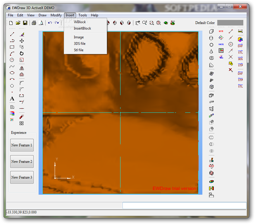Viewport: 255px width, 224px height.
Task: Click the coordinates readout -33.330,39.823,0.000
Action: tap(21, 212)
